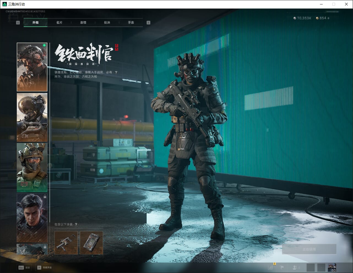Switch to the 名片 tab
Screen dimensions: 353x273
click(59, 23)
